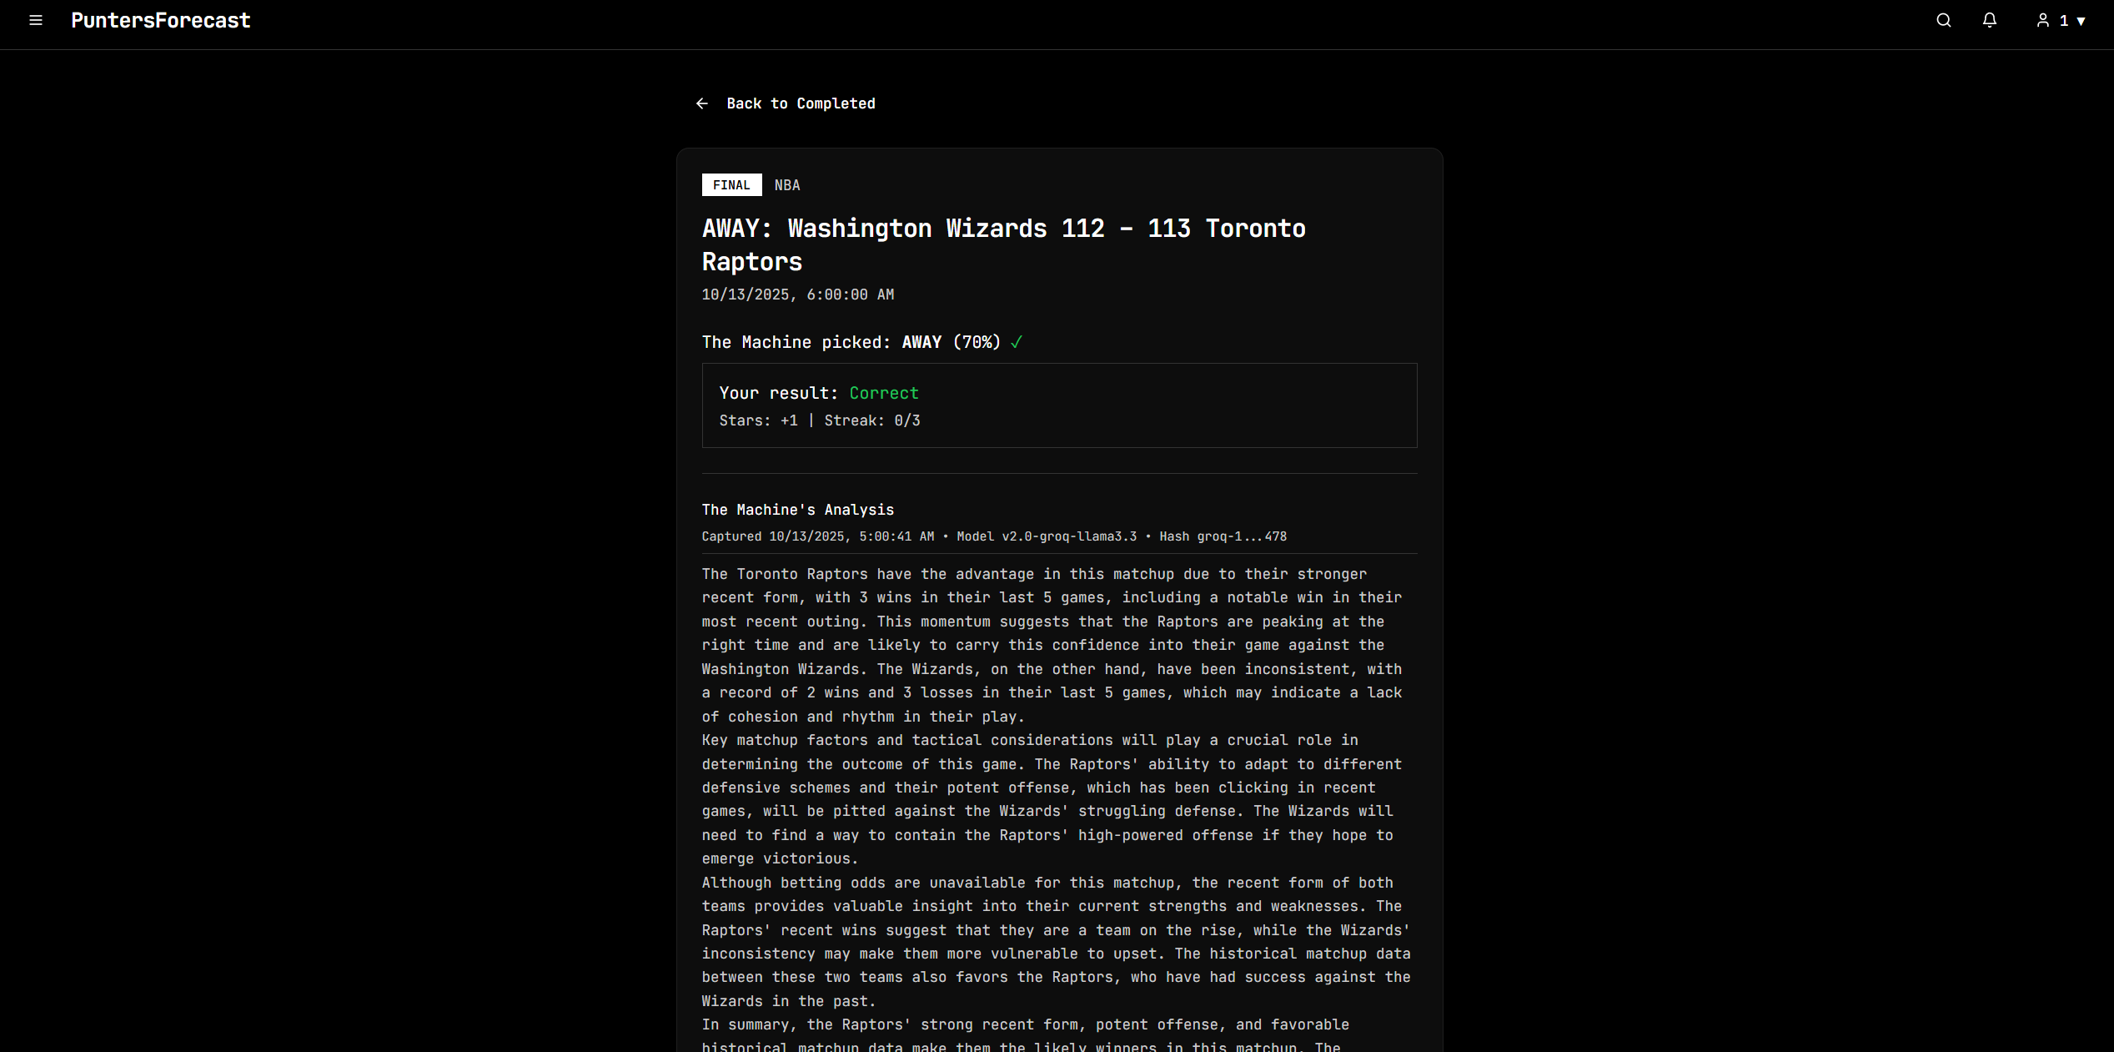
Task: Click The Machine's Analysis heading
Action: tap(797, 510)
